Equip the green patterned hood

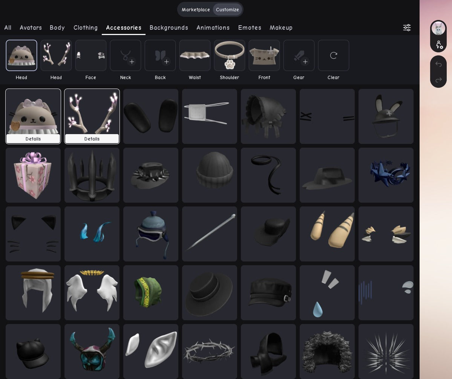(151, 293)
